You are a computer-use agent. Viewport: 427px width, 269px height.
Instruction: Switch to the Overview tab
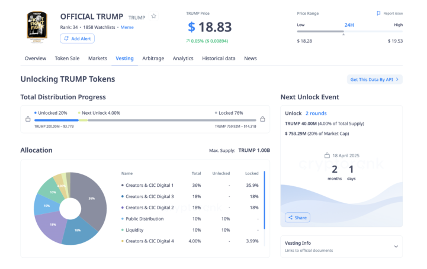point(36,59)
